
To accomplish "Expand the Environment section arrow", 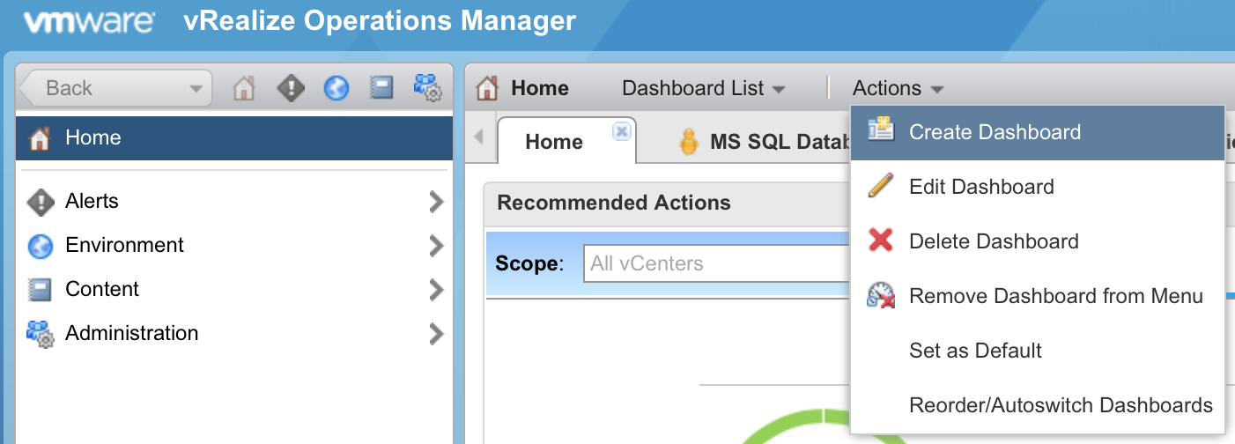I will tap(436, 246).
